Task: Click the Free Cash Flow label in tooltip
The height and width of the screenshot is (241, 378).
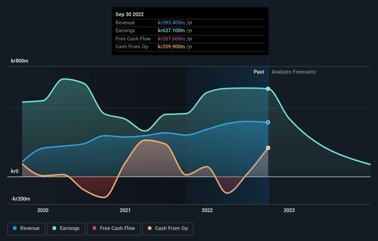Action: point(133,39)
